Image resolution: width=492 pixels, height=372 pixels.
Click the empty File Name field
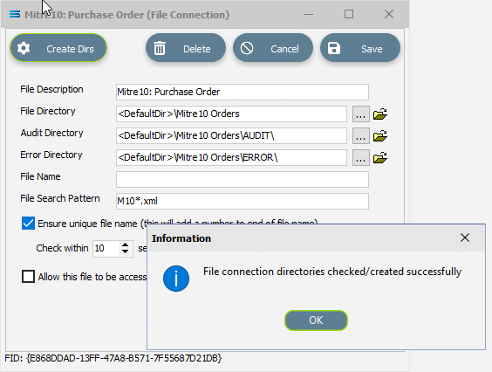(x=243, y=179)
